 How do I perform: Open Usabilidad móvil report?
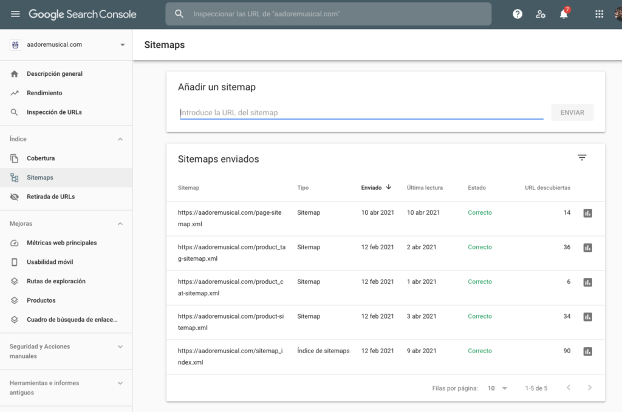pos(50,262)
